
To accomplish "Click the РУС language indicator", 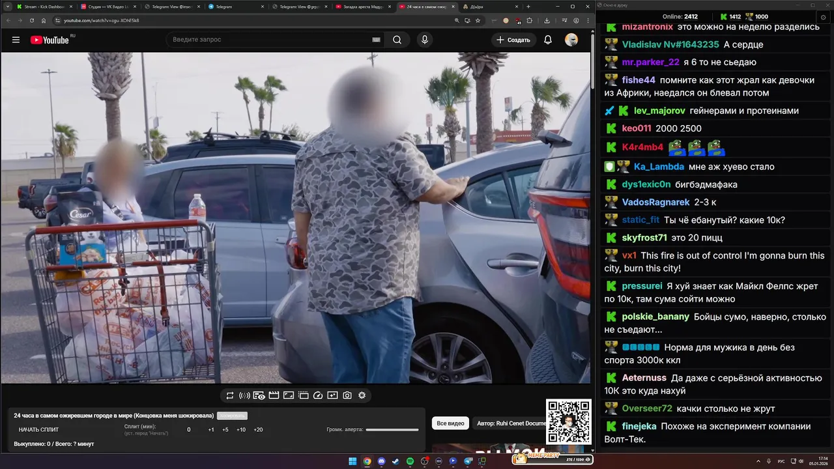I will point(781,461).
